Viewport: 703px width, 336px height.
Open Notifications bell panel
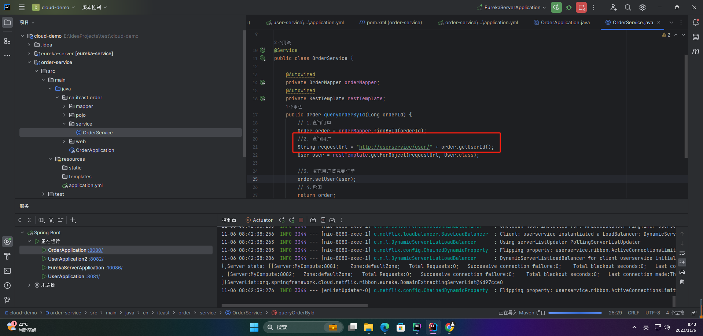tap(696, 22)
